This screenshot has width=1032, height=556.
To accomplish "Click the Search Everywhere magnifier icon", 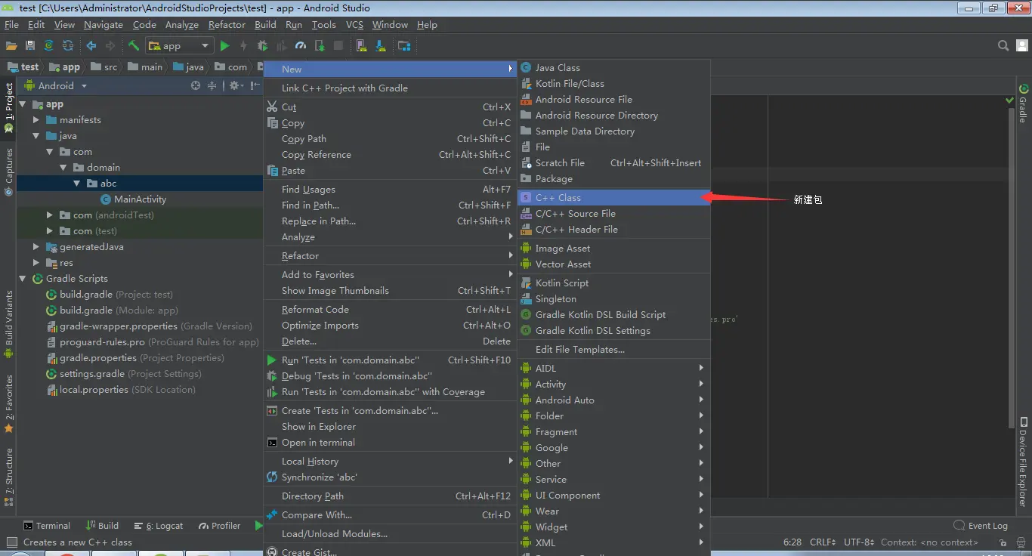I will 1003,46.
